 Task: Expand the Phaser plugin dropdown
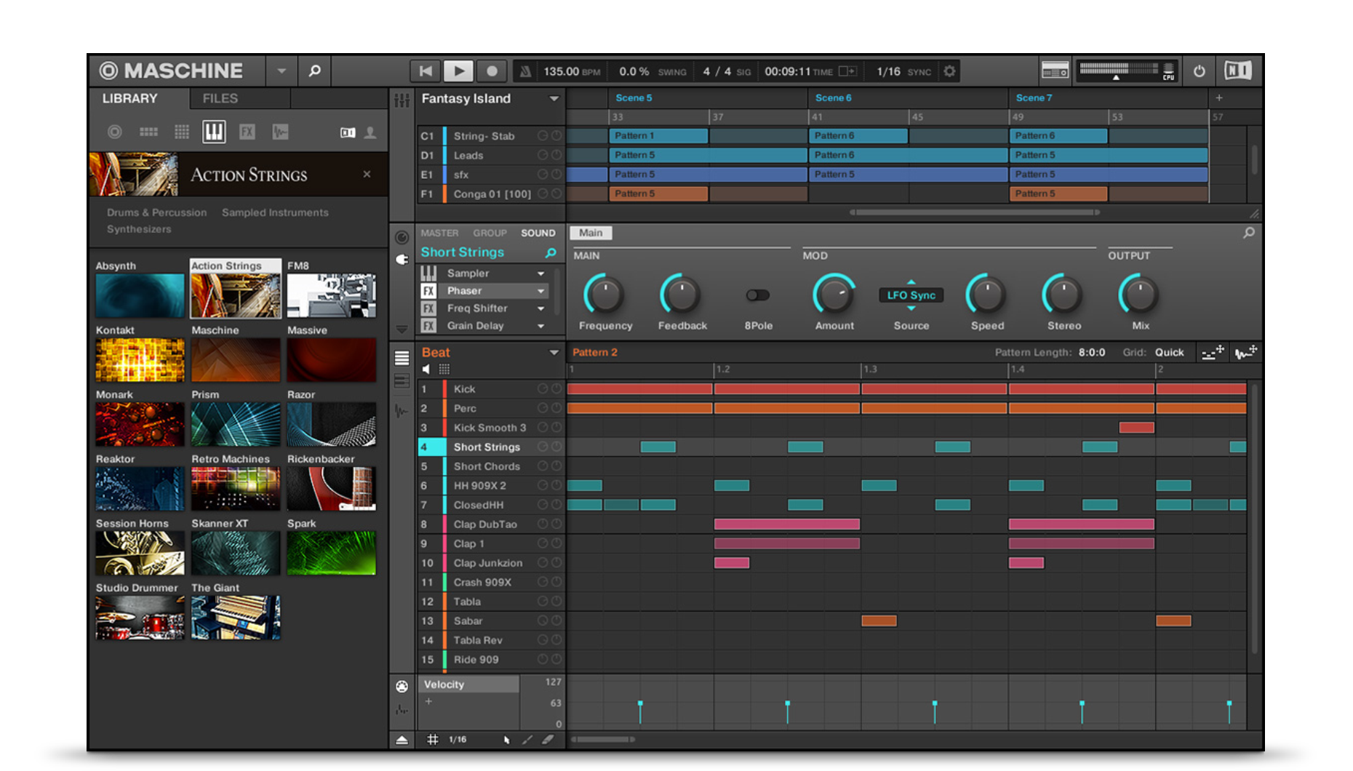click(x=541, y=291)
